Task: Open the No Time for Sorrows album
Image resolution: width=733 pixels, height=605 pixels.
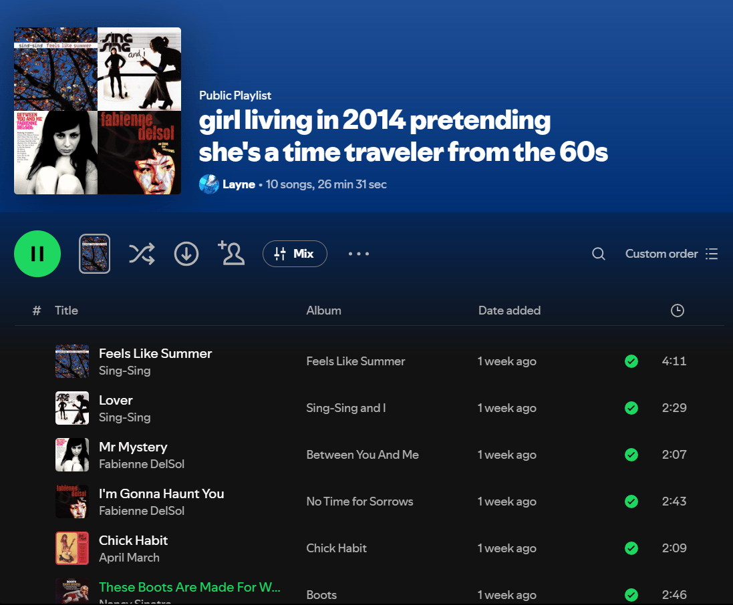Action: click(360, 501)
